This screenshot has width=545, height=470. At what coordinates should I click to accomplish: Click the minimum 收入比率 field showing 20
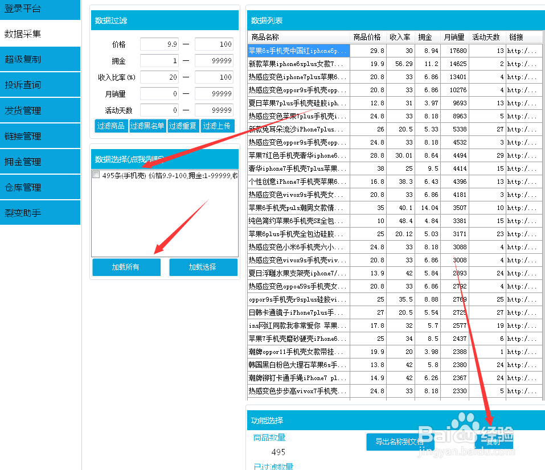159,77
